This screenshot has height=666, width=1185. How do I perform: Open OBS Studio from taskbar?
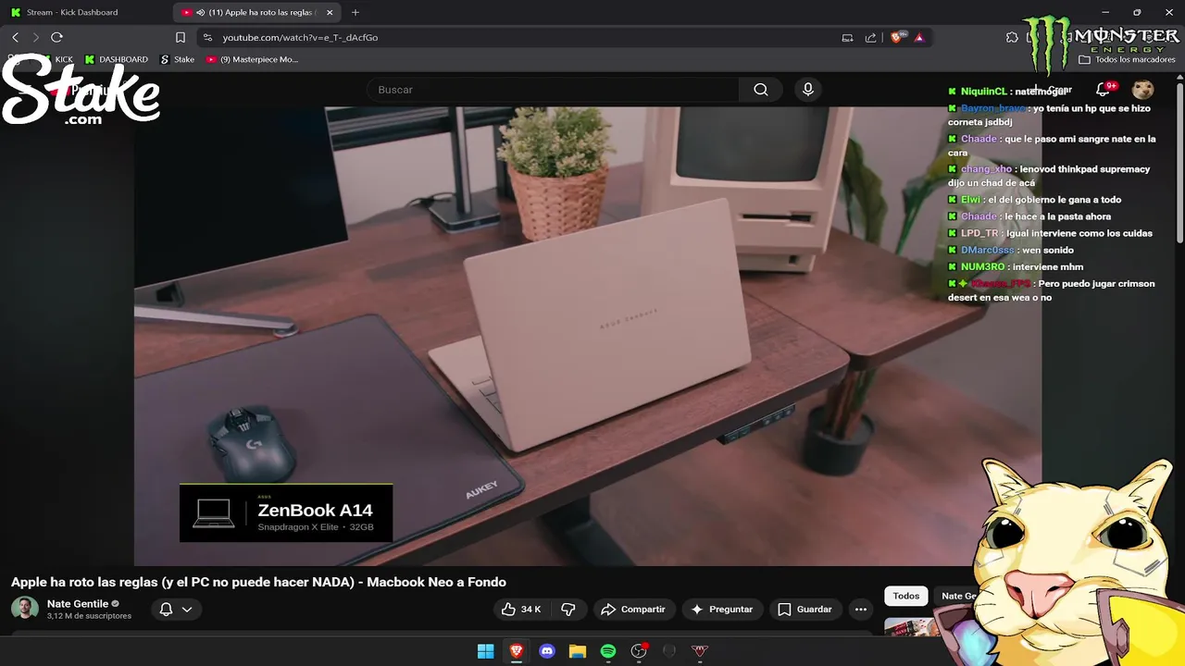639,651
